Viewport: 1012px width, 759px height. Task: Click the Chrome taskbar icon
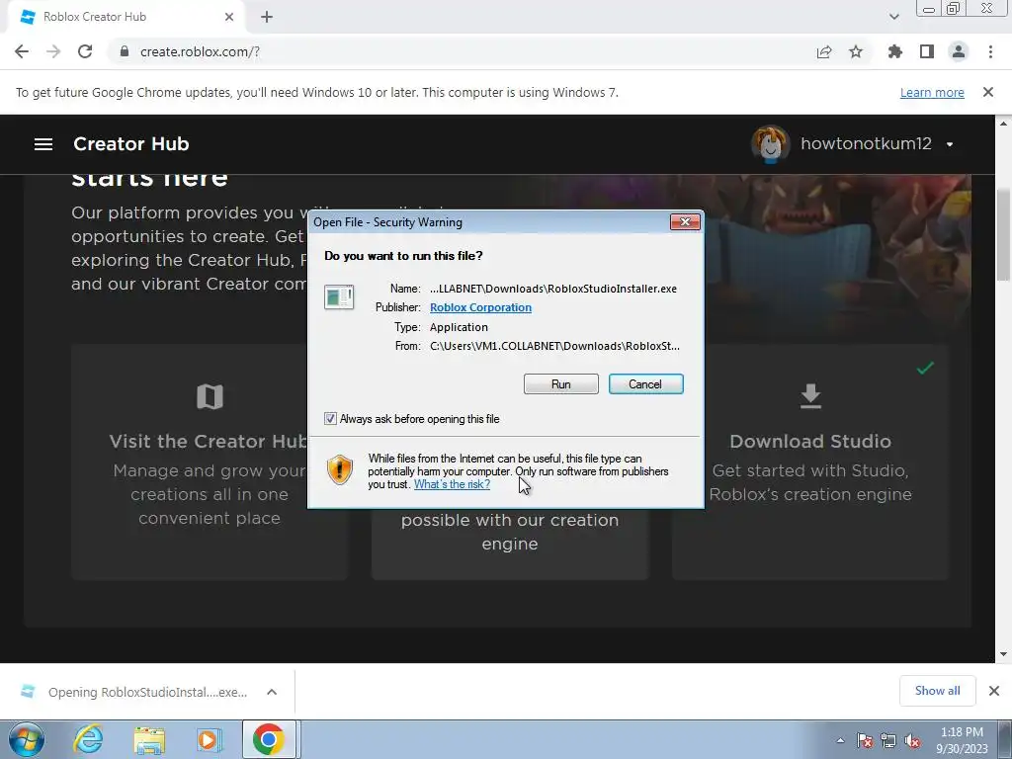[x=269, y=739]
